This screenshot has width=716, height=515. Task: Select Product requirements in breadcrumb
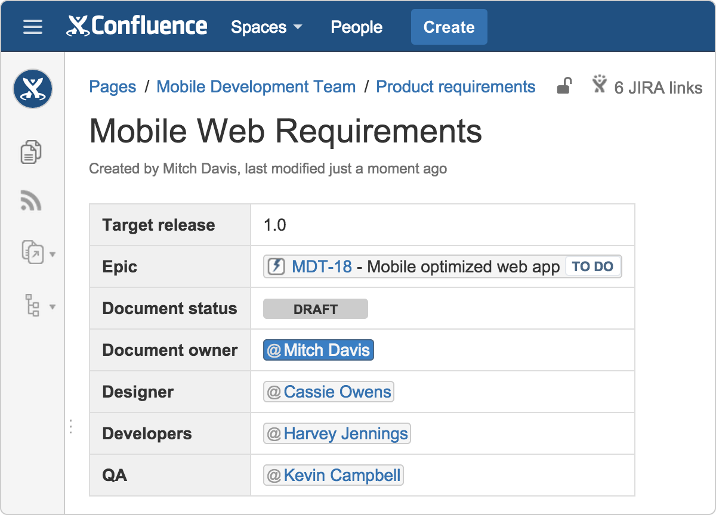pos(455,86)
